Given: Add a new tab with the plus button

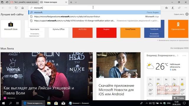Looking at the screenshot, I should tap(71, 2).
